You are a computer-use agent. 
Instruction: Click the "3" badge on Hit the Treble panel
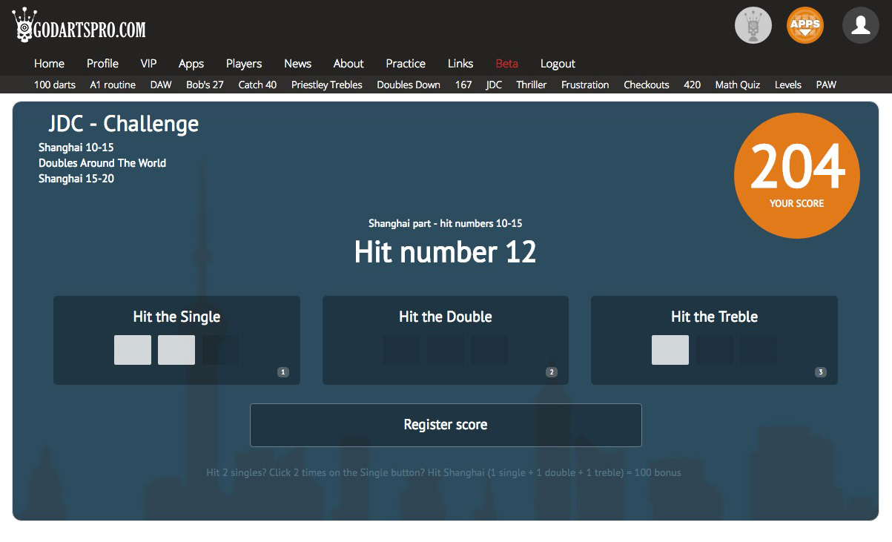(819, 372)
